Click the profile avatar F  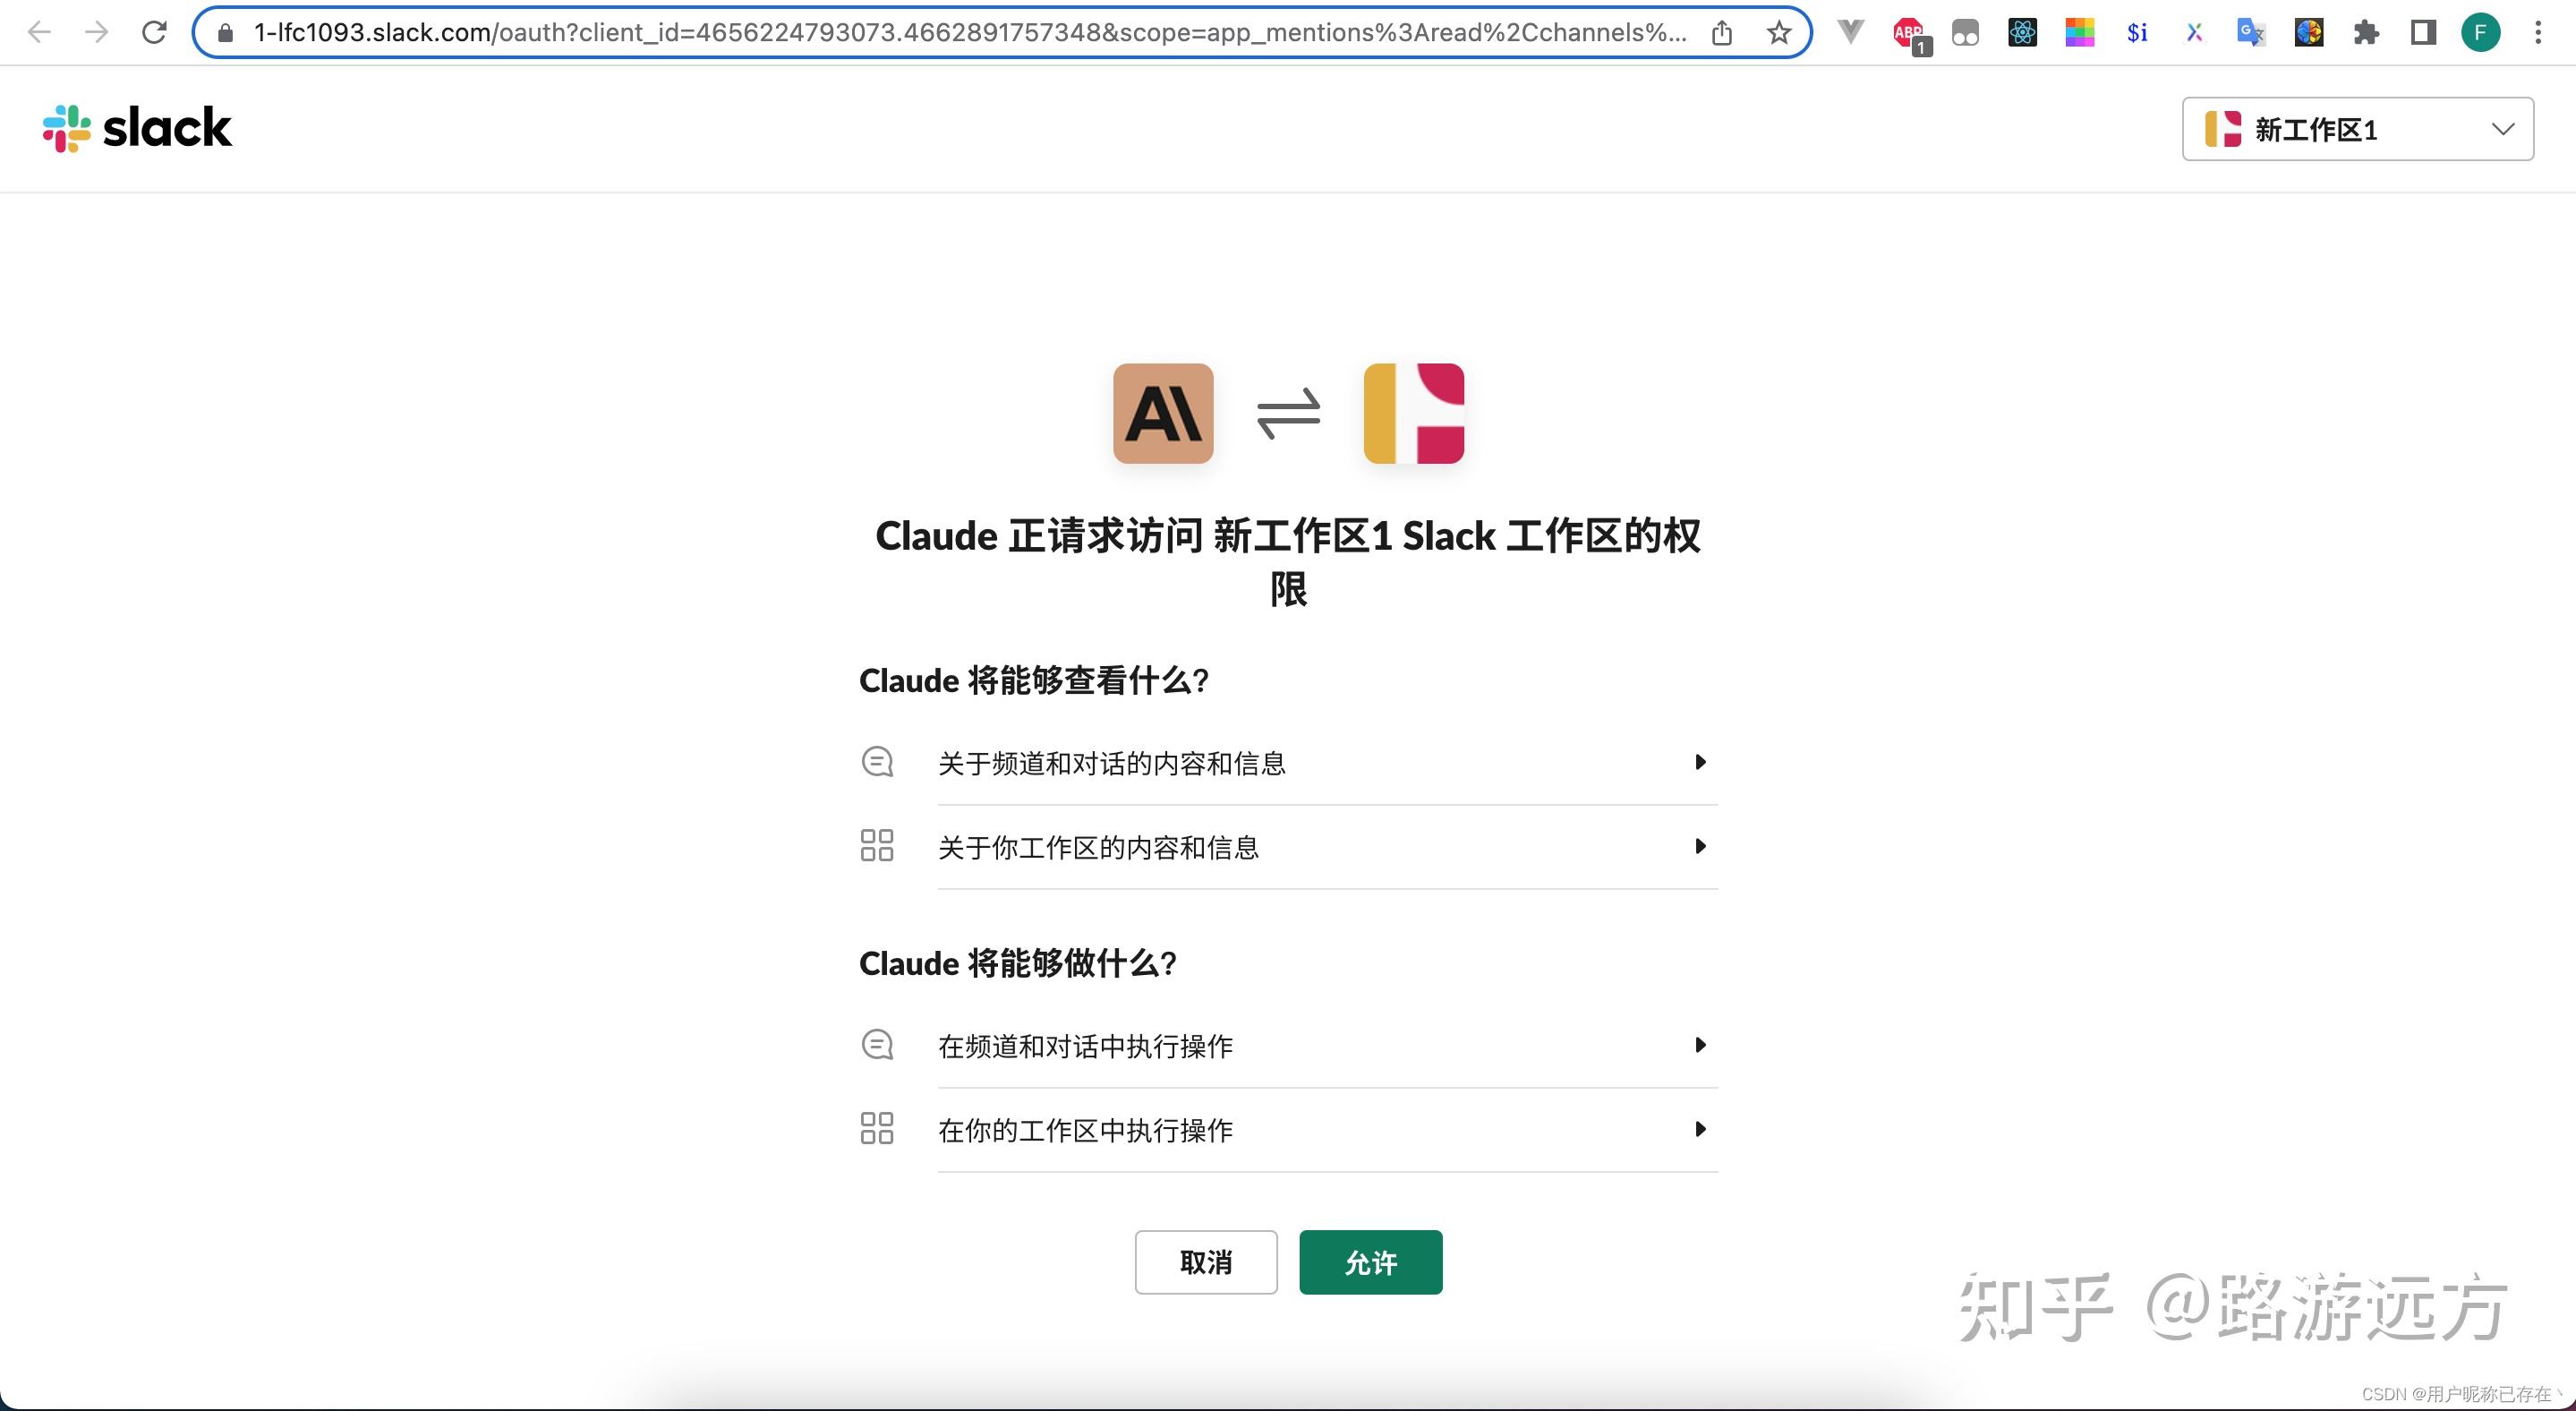[x=2482, y=31]
